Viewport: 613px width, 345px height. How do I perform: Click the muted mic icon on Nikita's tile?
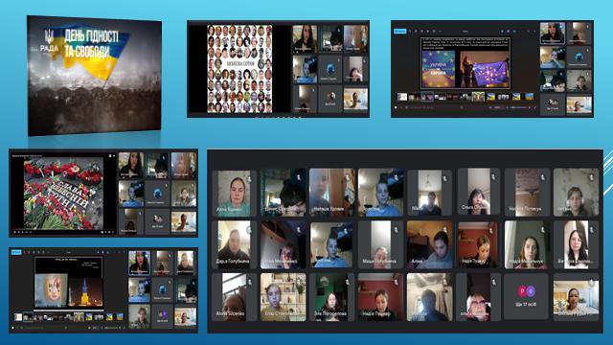pos(444,178)
